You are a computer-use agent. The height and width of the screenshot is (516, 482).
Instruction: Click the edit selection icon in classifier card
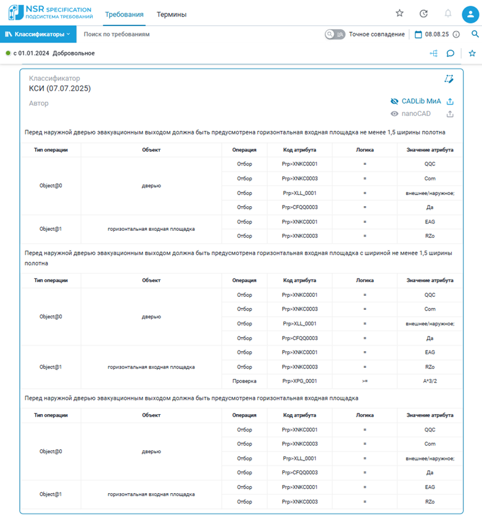(449, 79)
